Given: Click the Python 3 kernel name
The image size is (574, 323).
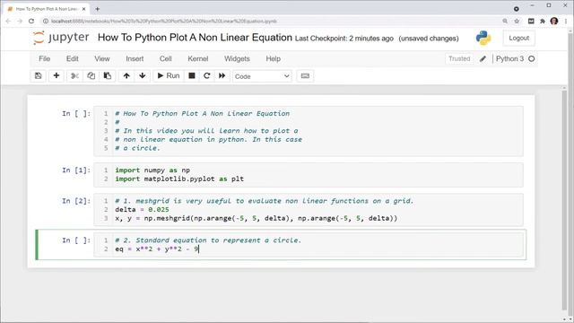Looking at the screenshot, I should (509, 58).
